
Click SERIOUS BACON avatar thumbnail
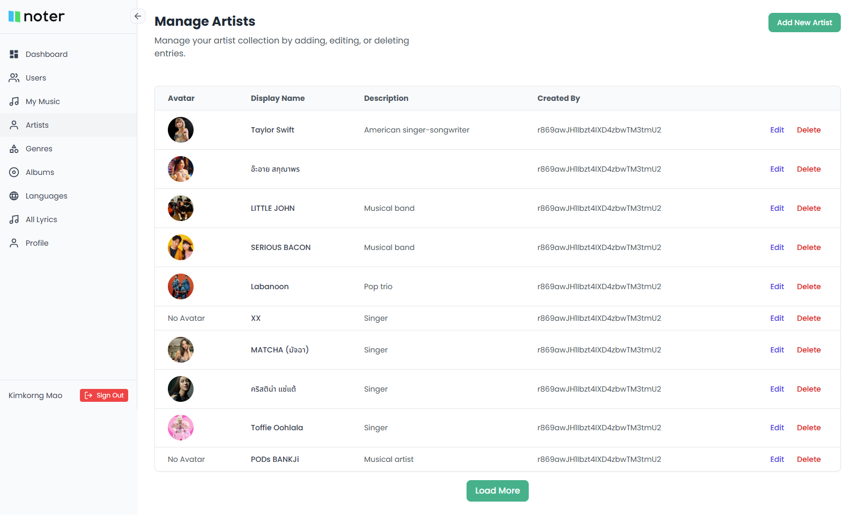(181, 247)
